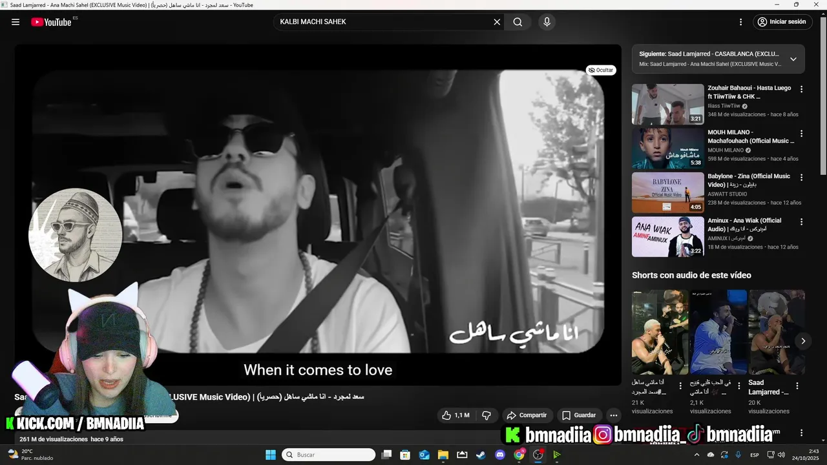Click the Compartir share button
The image size is (827, 465).
pos(527,415)
